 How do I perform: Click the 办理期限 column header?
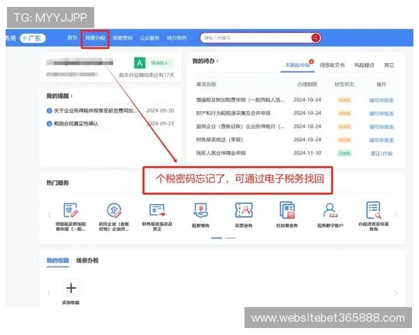tap(307, 84)
